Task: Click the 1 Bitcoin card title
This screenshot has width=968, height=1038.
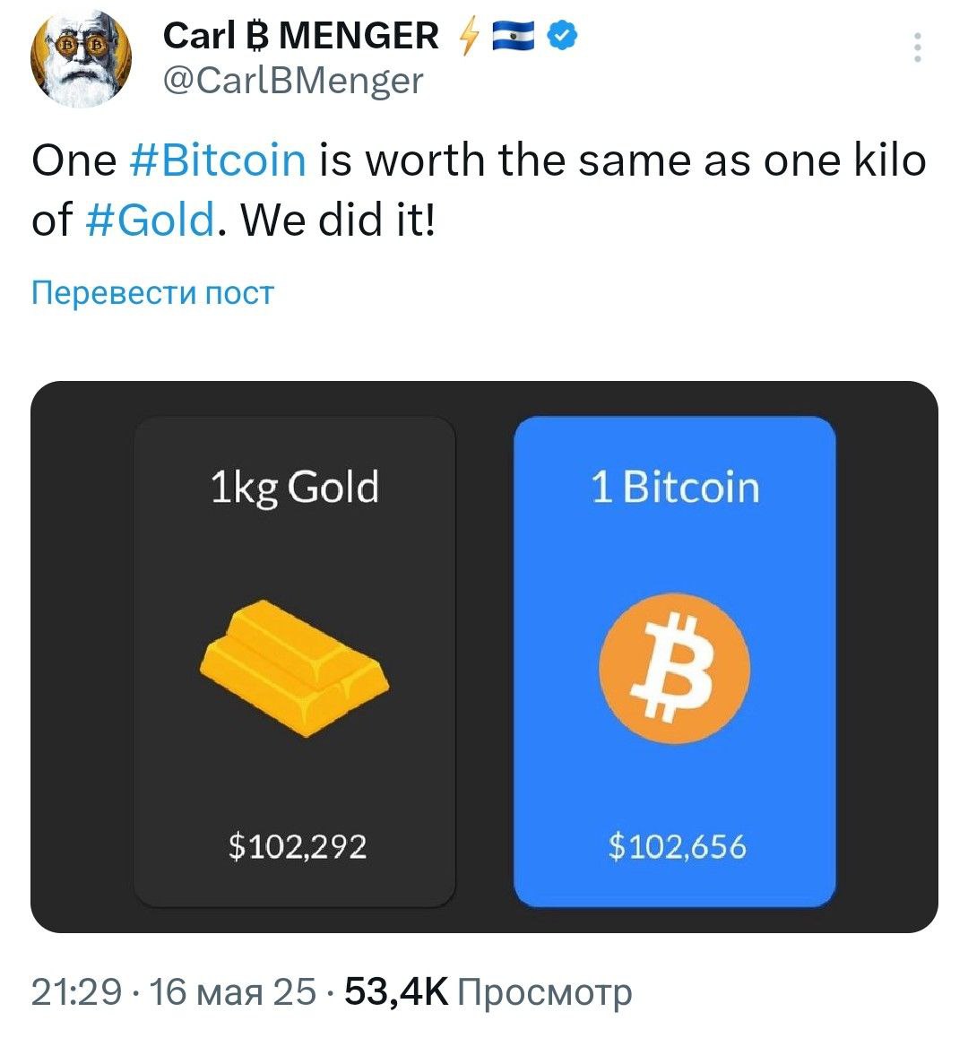Action: pyautogui.click(x=675, y=488)
